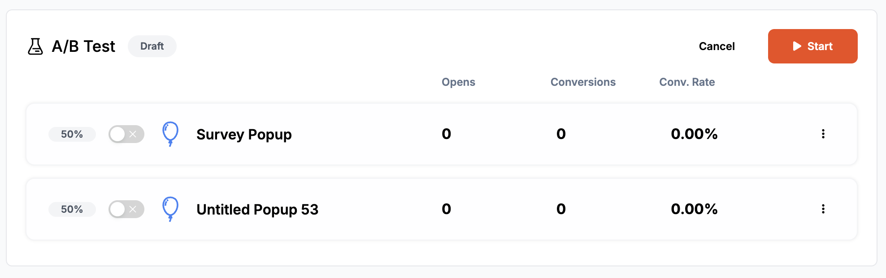Viewport: 886px width, 278px height.
Task: Adjust the 50% traffic split for Survey Popup
Action: click(72, 134)
